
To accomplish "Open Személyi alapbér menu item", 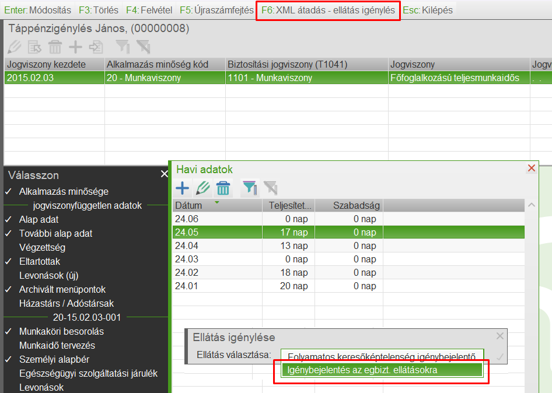I will click(x=54, y=360).
